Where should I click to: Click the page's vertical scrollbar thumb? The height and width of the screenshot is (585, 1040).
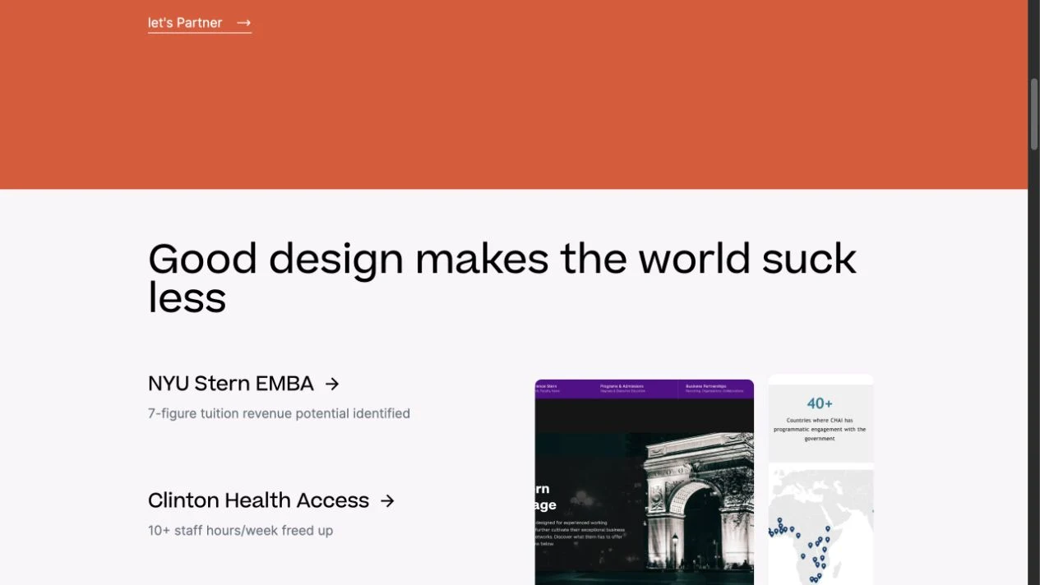pos(1034,113)
